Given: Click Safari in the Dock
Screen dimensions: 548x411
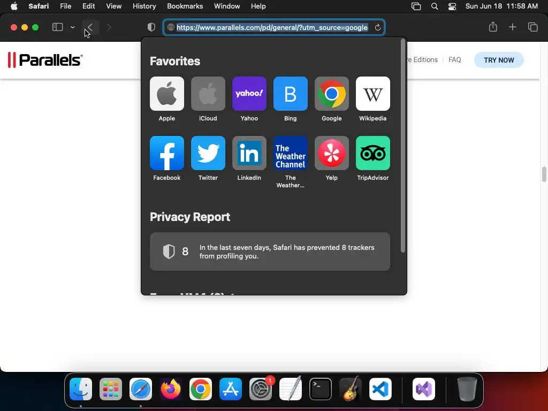Looking at the screenshot, I should (x=141, y=389).
